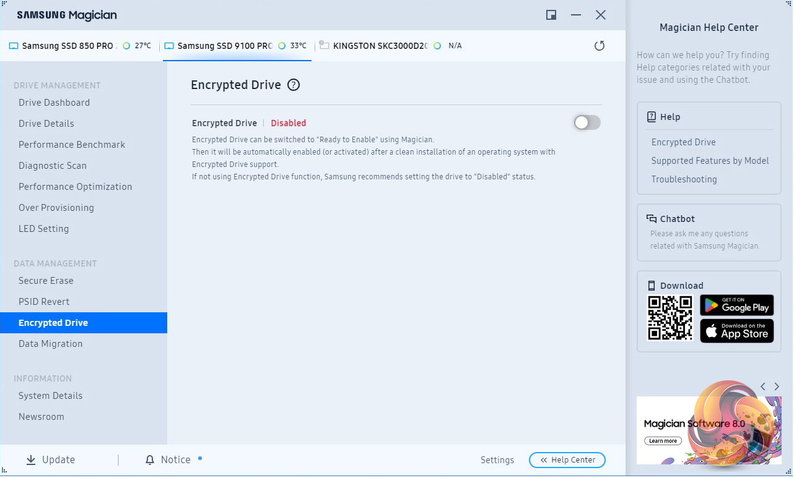The width and height of the screenshot is (794, 478).
Task: Click the QR code image
Action: pos(670,318)
